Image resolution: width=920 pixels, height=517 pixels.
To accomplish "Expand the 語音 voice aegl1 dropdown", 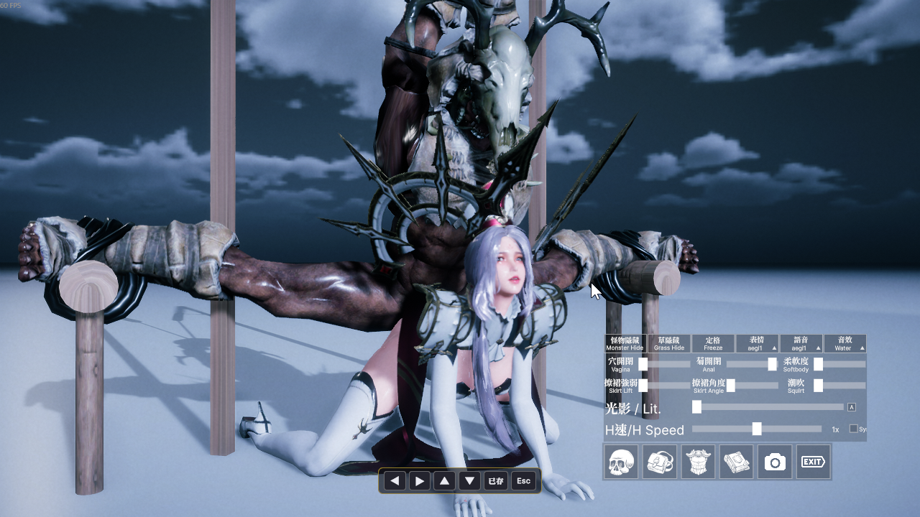I will pyautogui.click(x=801, y=343).
